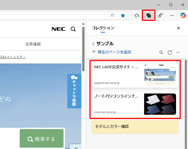Open the collection's more options menu
The image size is (188, 149).
point(178,52)
